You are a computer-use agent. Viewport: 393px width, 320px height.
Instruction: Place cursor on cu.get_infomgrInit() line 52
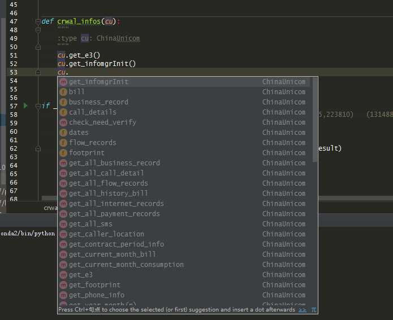[x=97, y=64]
